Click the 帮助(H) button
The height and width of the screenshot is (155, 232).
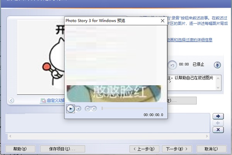(20, 149)
